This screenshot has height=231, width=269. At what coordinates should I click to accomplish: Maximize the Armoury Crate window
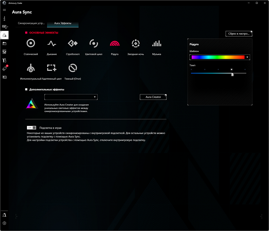point(257,3)
